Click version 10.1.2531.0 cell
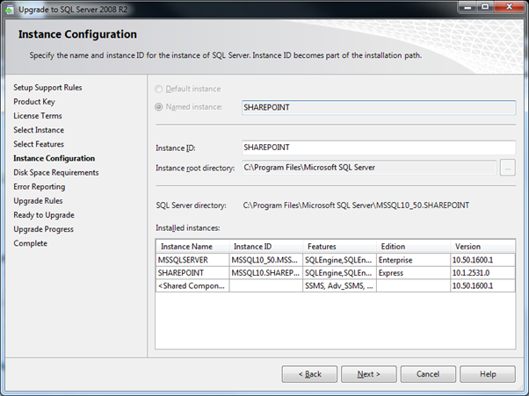This screenshot has height=396, width=529. [x=482, y=273]
